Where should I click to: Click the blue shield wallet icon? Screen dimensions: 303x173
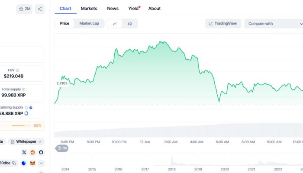pos(23,163)
